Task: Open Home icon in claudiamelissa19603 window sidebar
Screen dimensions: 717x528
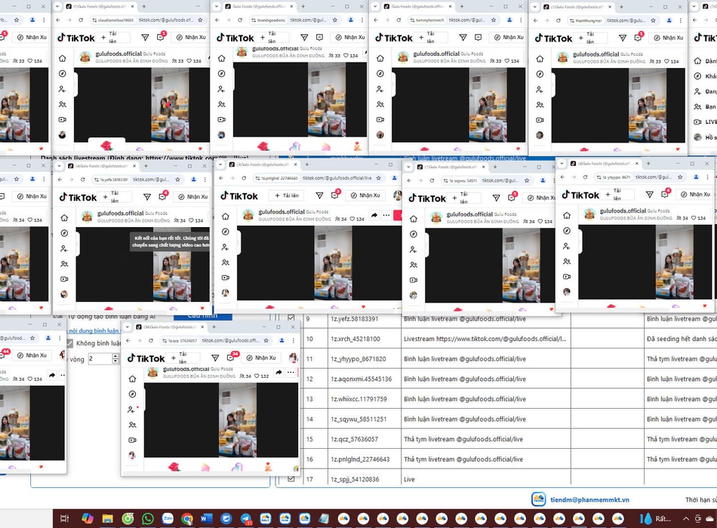Action: coord(62,58)
